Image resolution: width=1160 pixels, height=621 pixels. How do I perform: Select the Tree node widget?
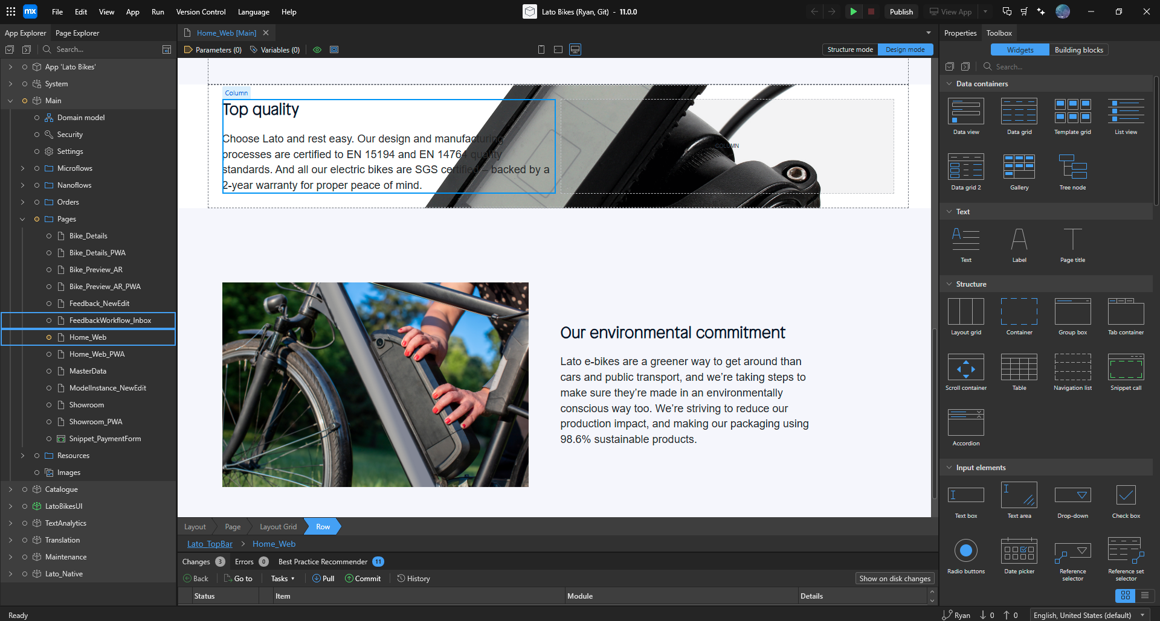pyautogui.click(x=1072, y=167)
